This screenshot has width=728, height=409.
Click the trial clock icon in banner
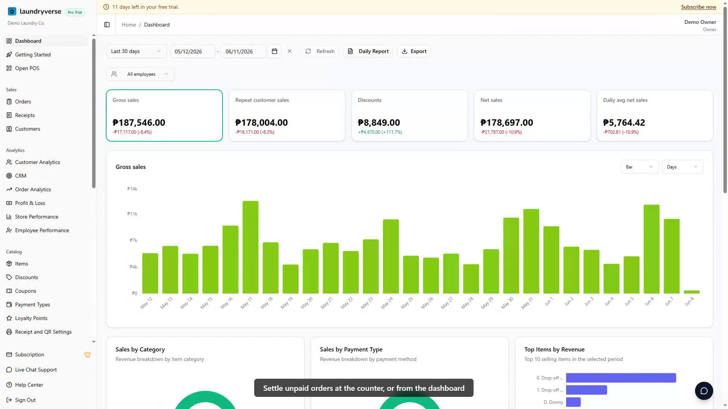click(x=106, y=7)
